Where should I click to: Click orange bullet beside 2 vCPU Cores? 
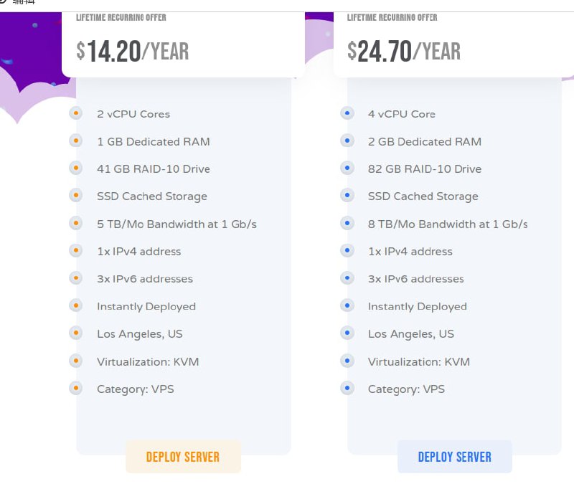tap(76, 113)
